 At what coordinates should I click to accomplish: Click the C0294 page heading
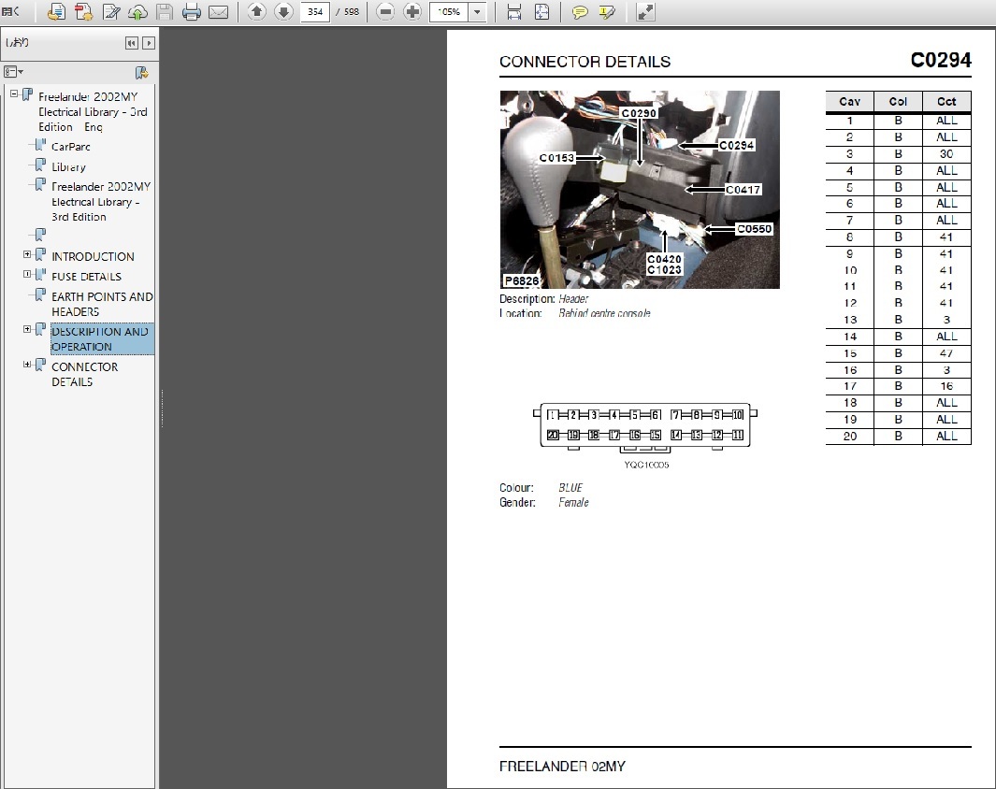[x=941, y=60]
